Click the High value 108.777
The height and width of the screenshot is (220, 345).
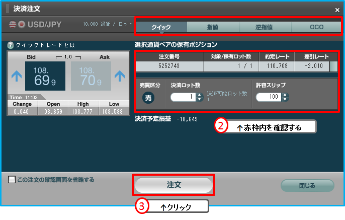(82, 112)
